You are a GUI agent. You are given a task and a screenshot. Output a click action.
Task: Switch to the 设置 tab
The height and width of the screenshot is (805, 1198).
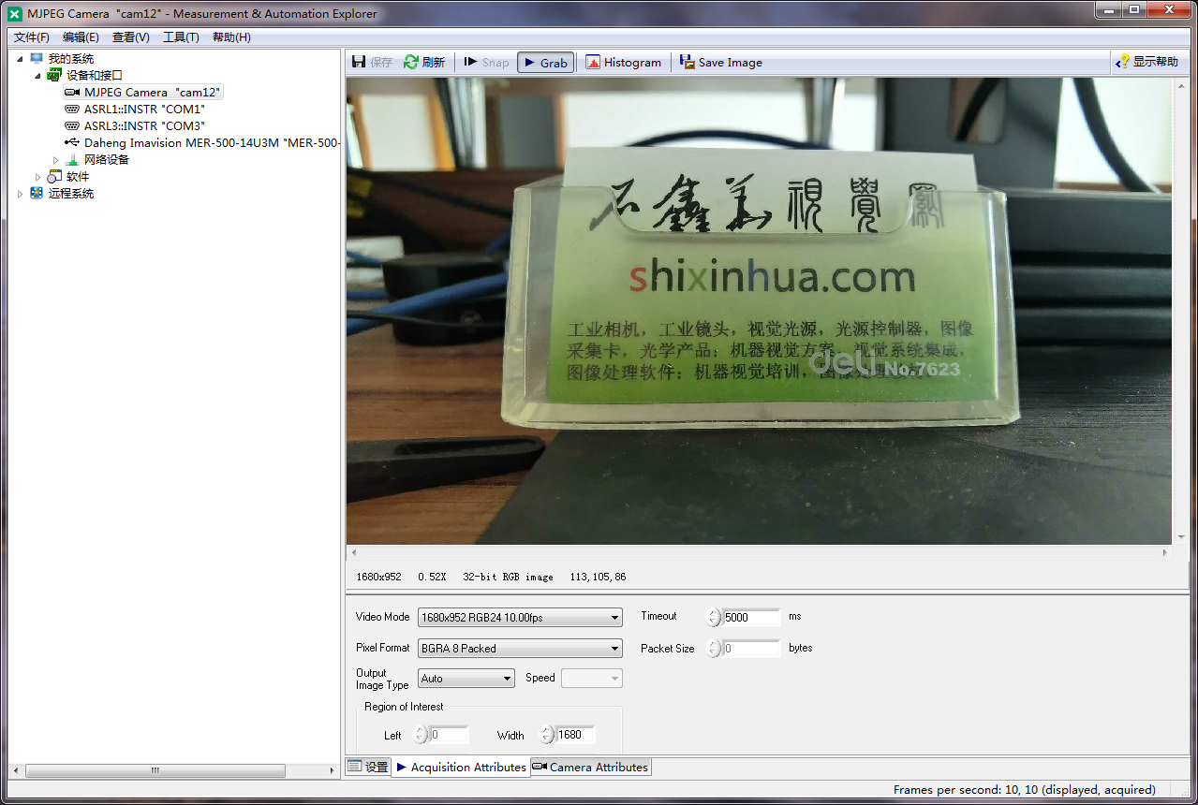[367, 768]
